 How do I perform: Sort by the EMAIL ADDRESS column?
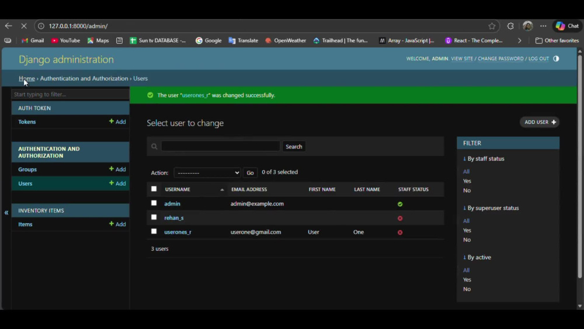tap(249, 189)
